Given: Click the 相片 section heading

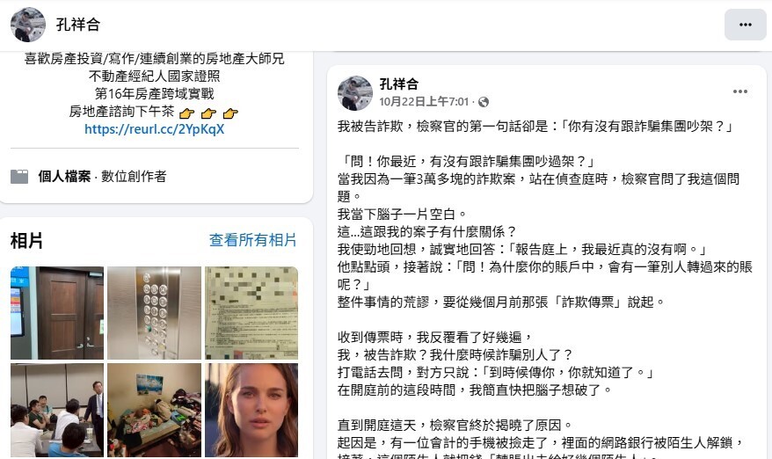Looking at the screenshot, I should [x=26, y=241].
